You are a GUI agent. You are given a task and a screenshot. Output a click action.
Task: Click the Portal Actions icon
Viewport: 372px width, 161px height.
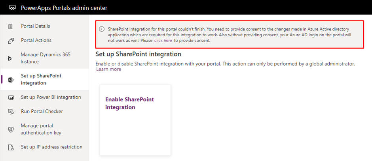point(11,41)
